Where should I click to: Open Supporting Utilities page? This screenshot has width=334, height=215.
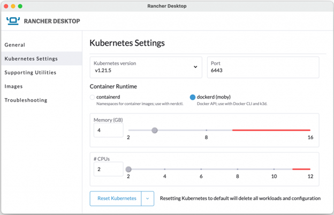tap(30, 72)
